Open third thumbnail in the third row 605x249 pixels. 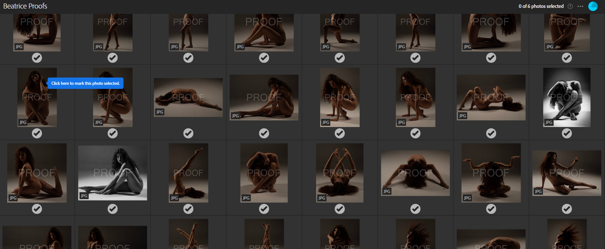coord(189,173)
